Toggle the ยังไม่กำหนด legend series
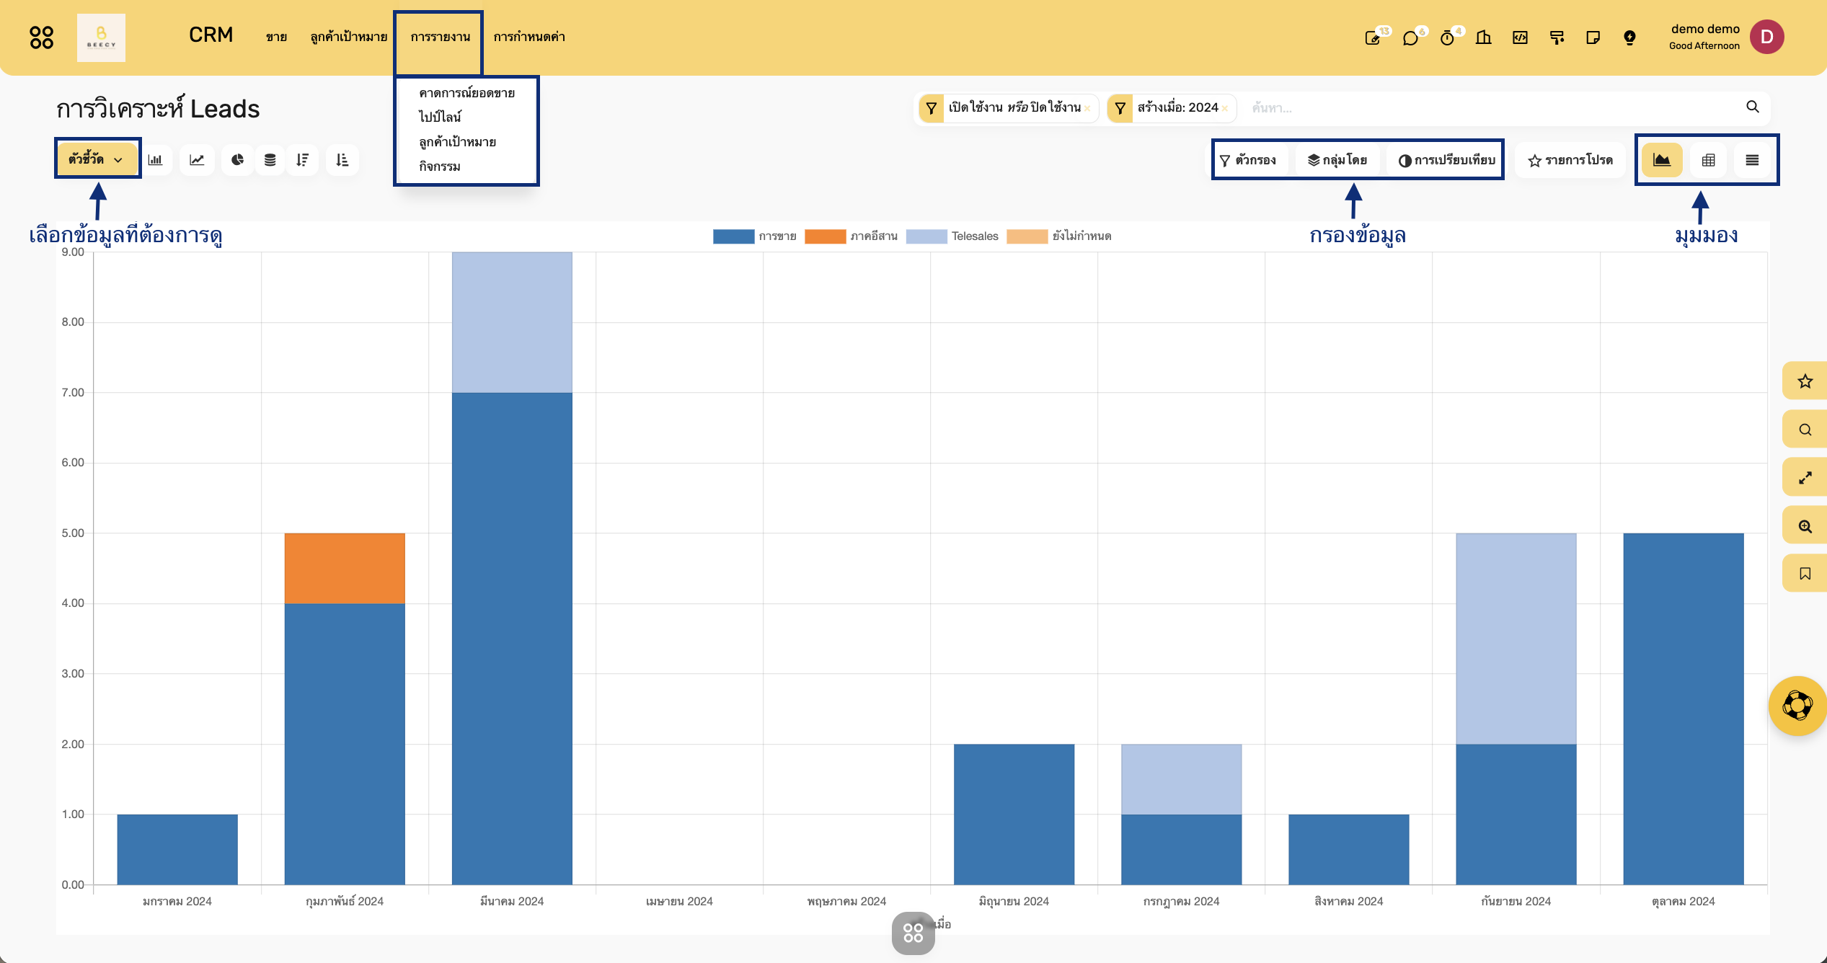Screen dimensions: 1827x963 coord(1058,236)
